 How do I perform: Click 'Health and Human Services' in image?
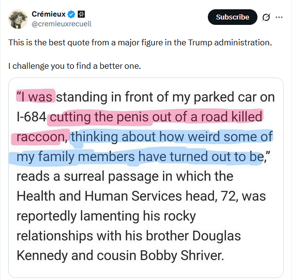click(99, 196)
